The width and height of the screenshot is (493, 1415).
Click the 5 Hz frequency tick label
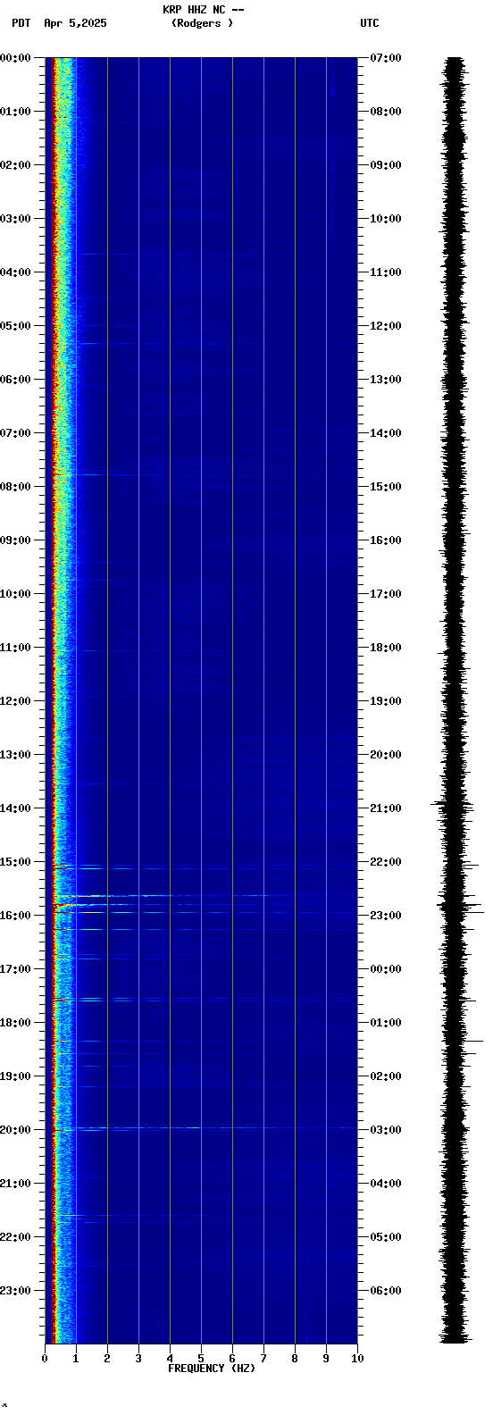click(201, 1359)
